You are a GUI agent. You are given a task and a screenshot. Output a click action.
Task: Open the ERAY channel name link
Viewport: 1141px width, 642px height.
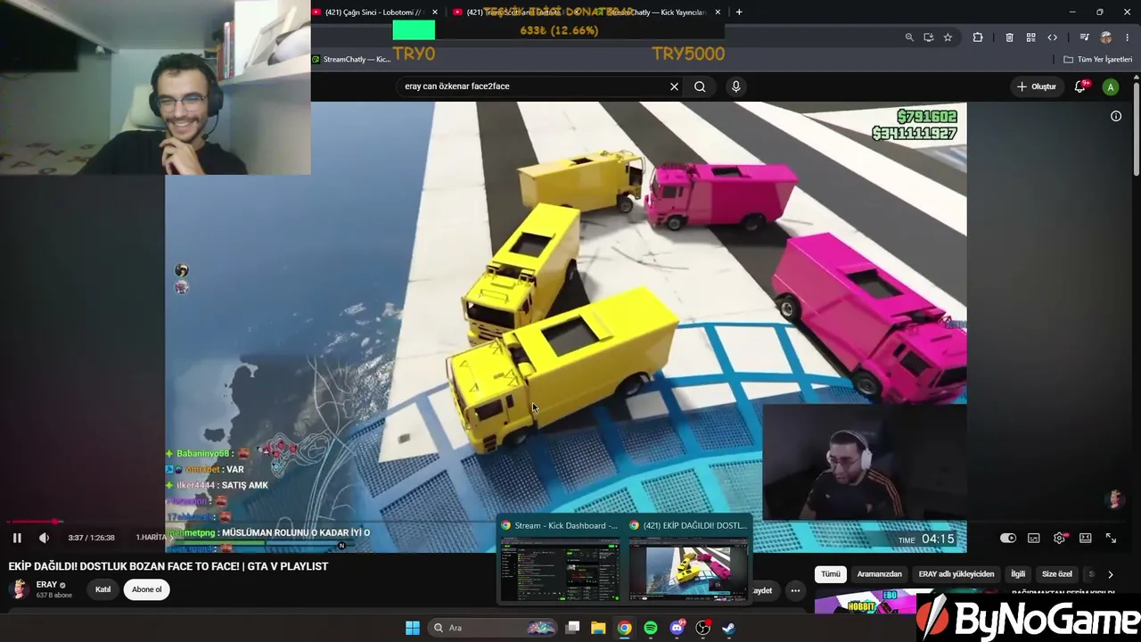coord(46,585)
